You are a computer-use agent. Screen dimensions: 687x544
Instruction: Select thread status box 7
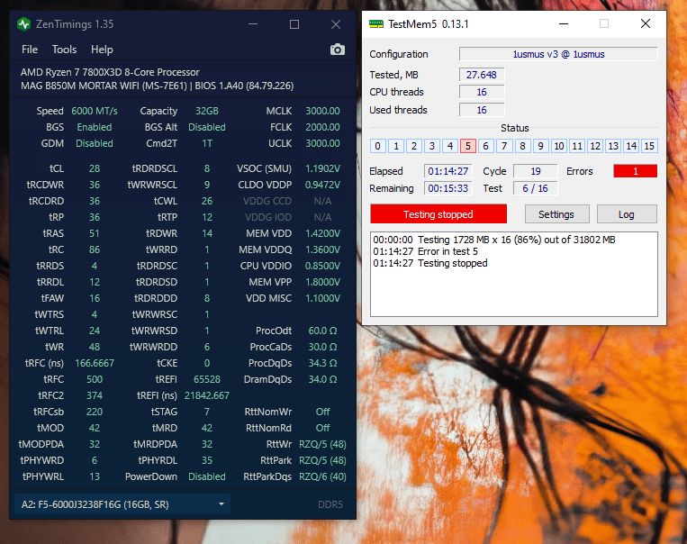(504, 146)
